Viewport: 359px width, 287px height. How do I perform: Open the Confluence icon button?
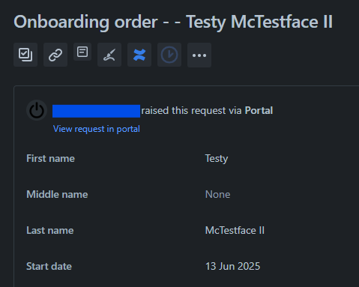coord(139,55)
